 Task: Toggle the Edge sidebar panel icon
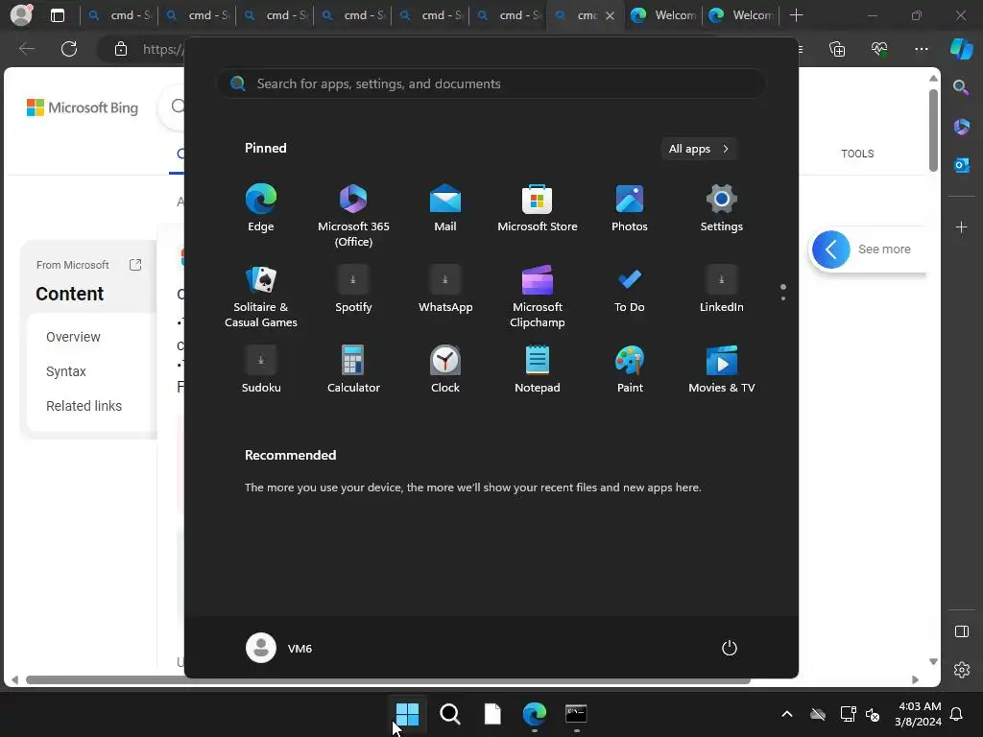pyautogui.click(x=961, y=631)
